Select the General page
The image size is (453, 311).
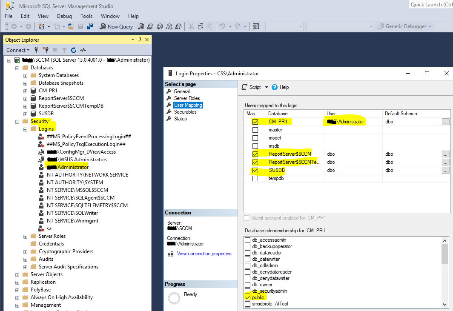(182, 91)
